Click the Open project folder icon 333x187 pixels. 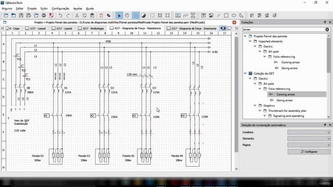coord(14,15)
